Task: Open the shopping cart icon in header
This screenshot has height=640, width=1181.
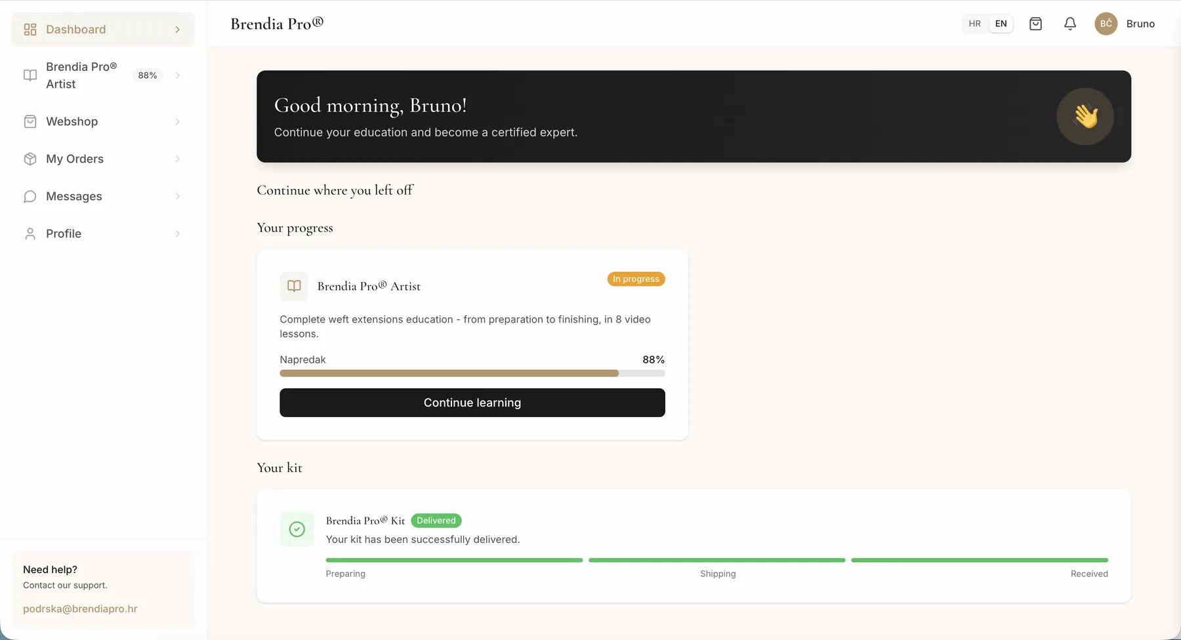Action: (x=1035, y=24)
